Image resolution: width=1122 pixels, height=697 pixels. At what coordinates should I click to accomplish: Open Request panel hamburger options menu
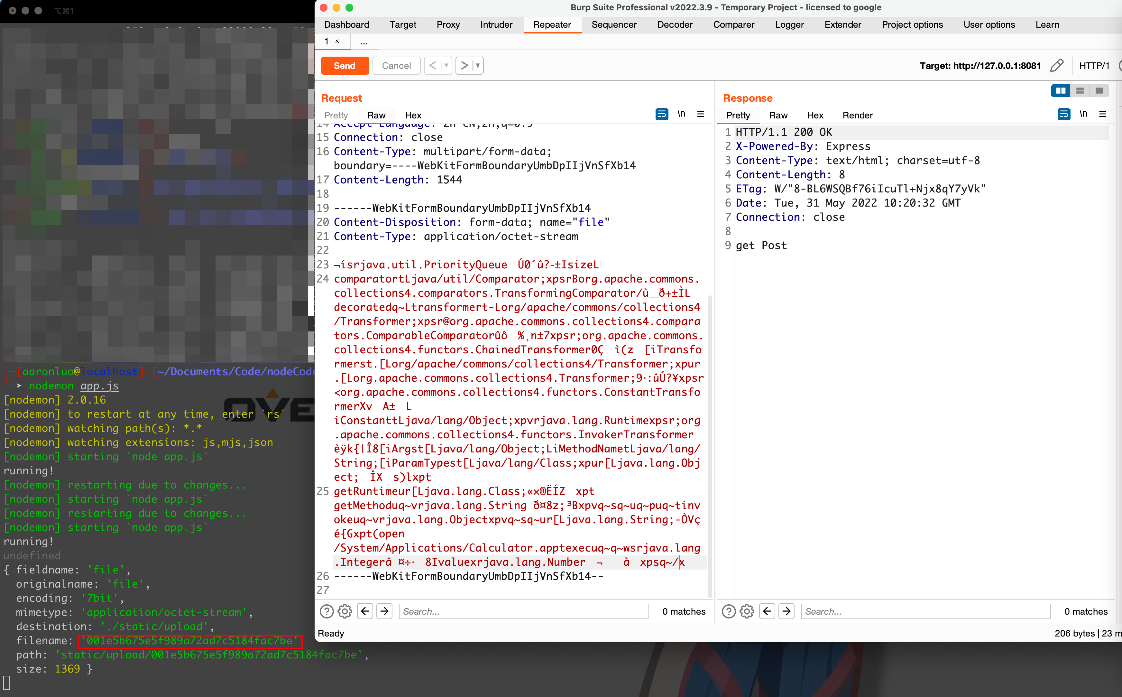click(700, 114)
